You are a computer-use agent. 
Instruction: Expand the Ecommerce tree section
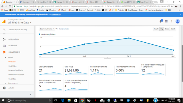(5, 83)
